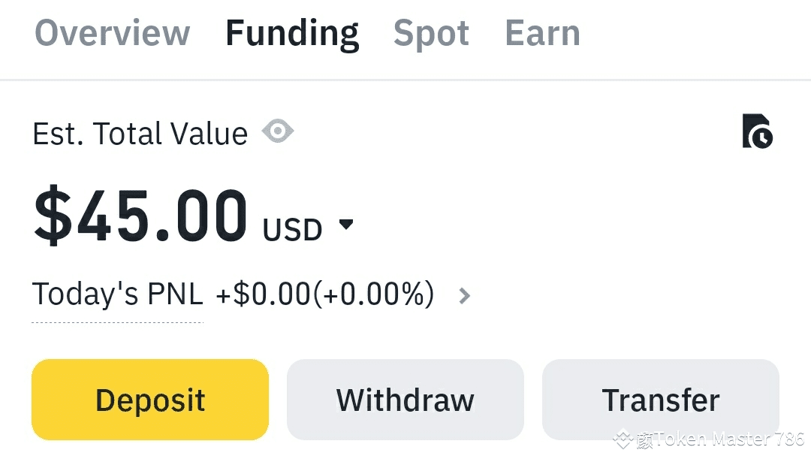Switch to the Overview tab
Image resolution: width=811 pixels, height=456 pixels.
pyautogui.click(x=113, y=34)
